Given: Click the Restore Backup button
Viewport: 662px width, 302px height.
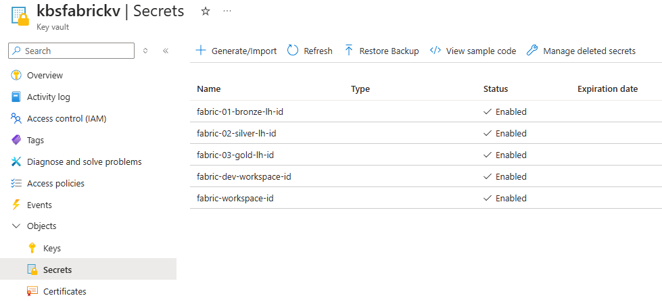Looking at the screenshot, I should tap(381, 51).
